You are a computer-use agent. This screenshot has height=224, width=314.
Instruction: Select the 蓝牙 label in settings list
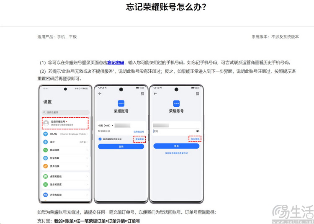[52, 142]
